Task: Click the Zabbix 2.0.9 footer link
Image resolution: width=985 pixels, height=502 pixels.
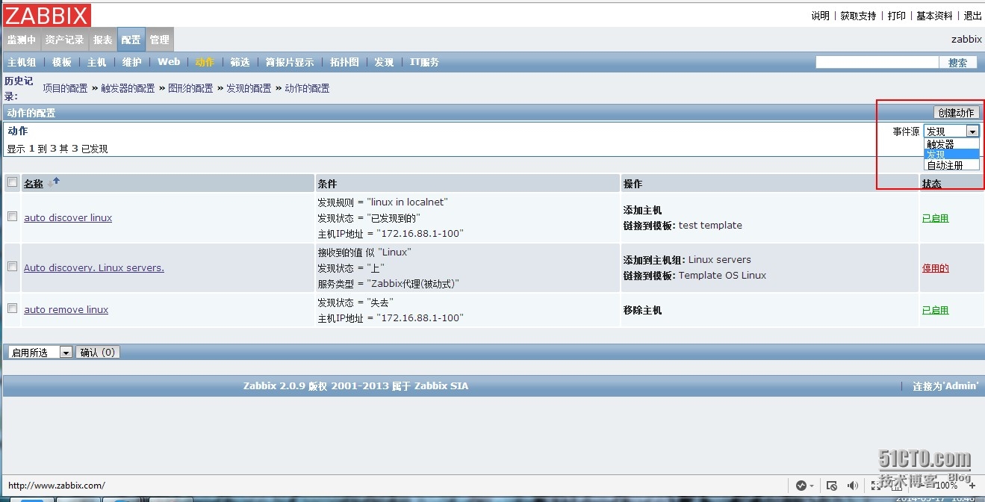Action: pyautogui.click(x=355, y=385)
